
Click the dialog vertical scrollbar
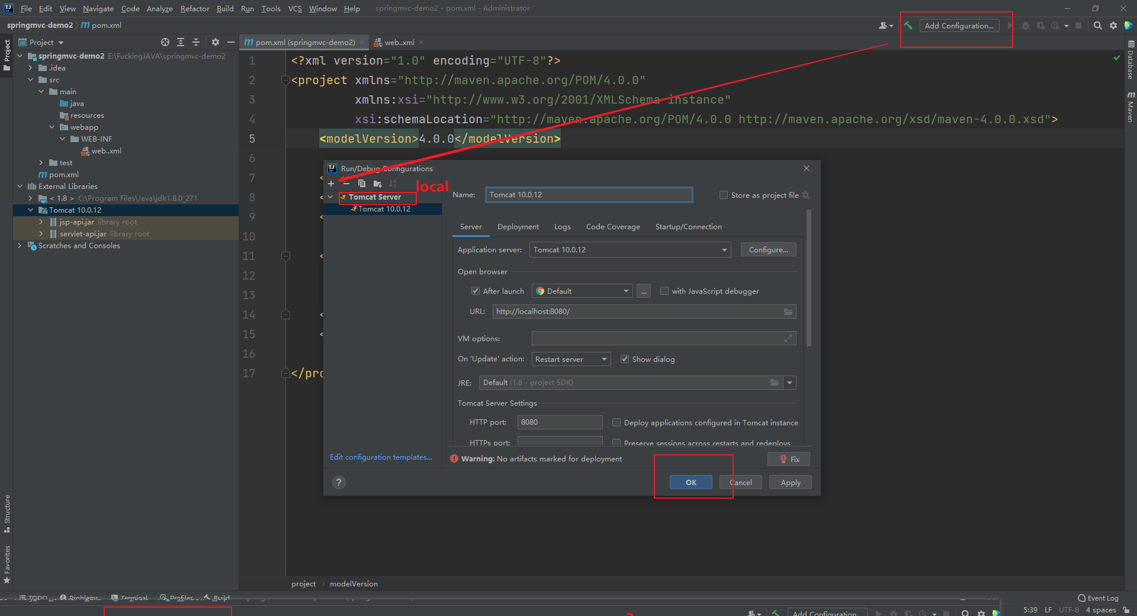809,278
